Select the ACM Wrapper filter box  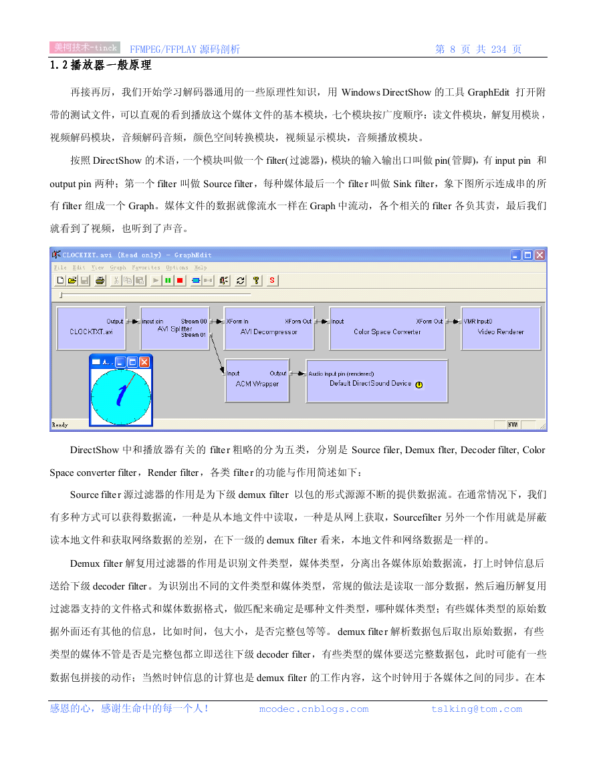257,380
